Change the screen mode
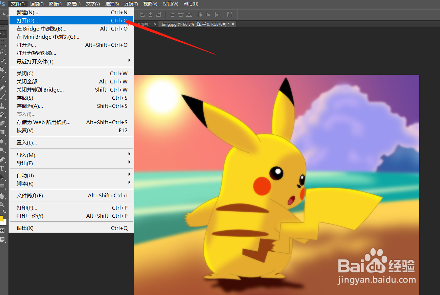 3,240
